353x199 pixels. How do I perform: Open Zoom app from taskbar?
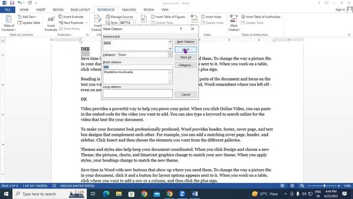click(182, 194)
